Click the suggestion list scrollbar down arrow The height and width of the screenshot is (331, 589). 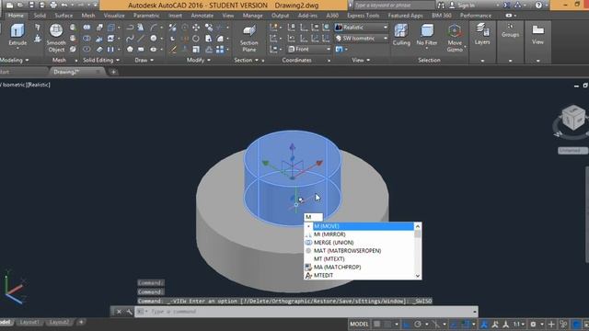coord(417,276)
